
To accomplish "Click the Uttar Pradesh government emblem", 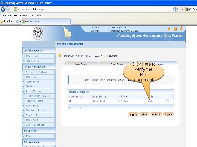I will pos(38,33).
